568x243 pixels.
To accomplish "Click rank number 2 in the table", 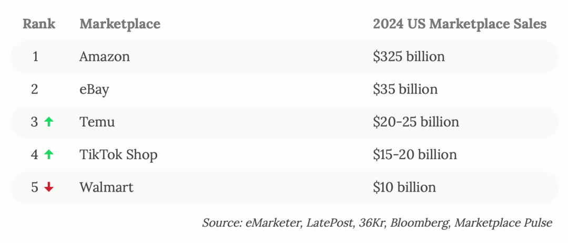I will (x=35, y=89).
